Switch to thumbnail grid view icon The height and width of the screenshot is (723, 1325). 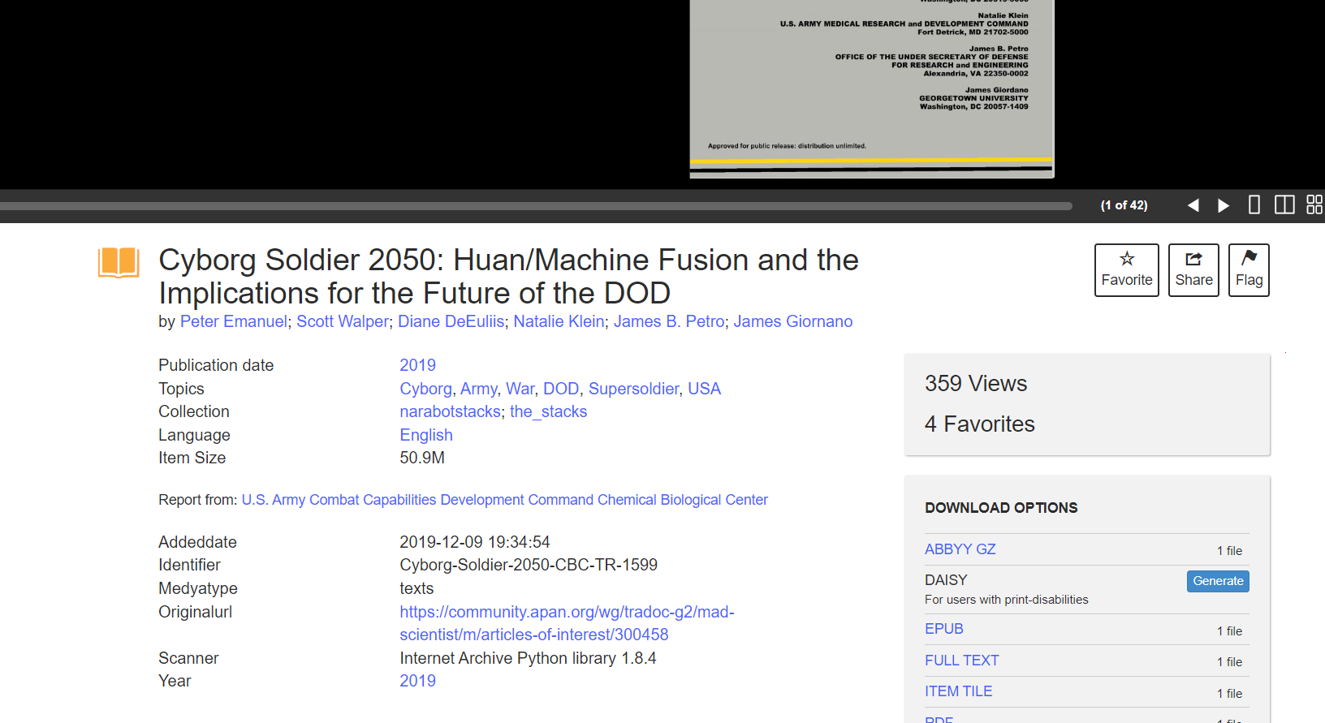1314,204
